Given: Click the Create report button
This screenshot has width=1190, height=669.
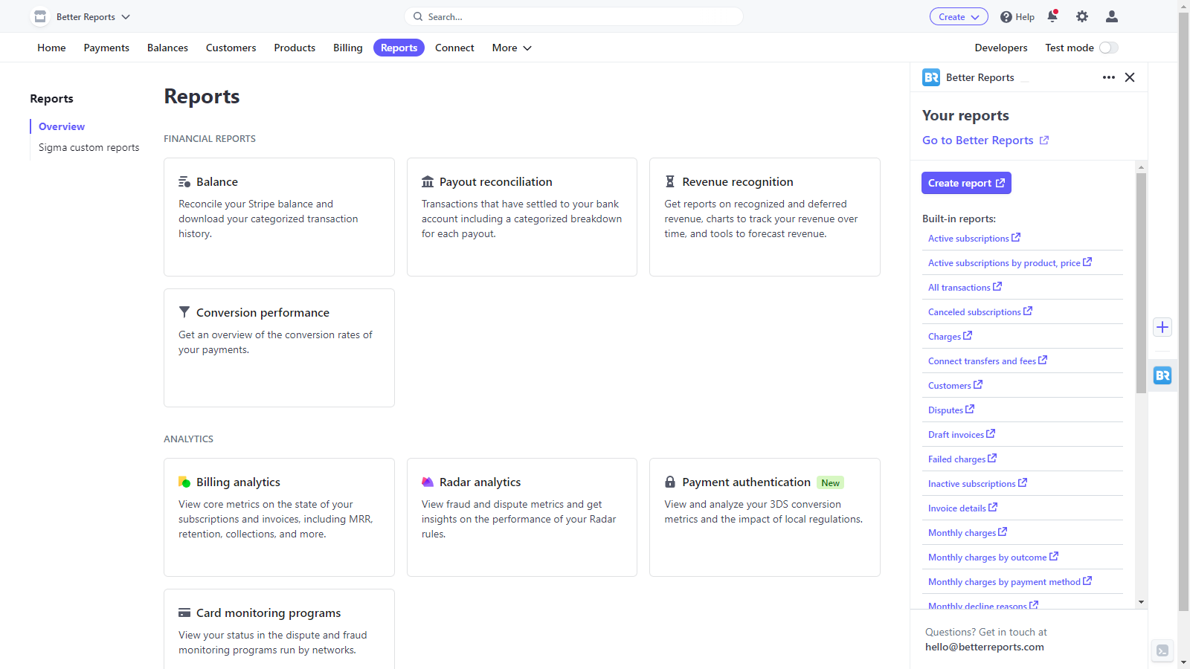Looking at the screenshot, I should point(966,183).
